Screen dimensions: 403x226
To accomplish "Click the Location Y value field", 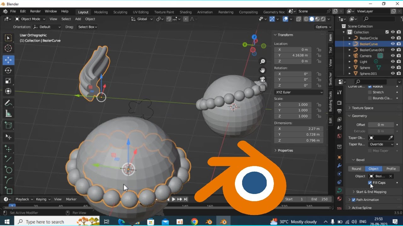I will 293,55.
